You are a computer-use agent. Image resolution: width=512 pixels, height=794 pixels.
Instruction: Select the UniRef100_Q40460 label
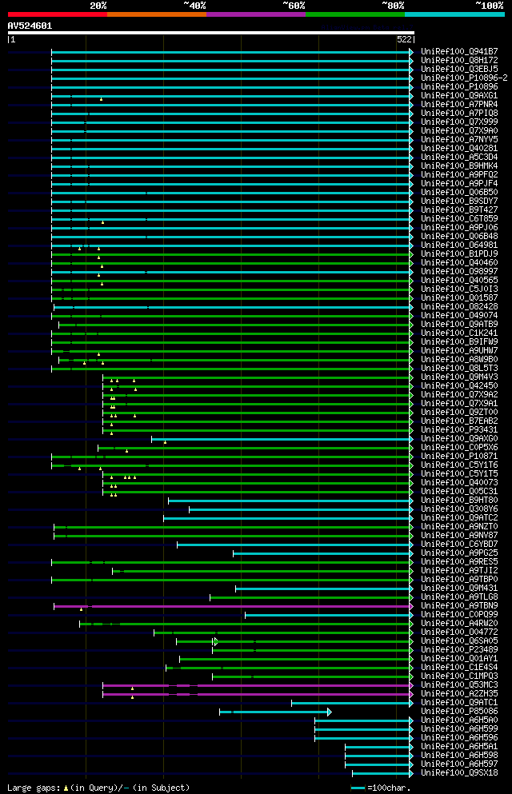click(x=459, y=263)
